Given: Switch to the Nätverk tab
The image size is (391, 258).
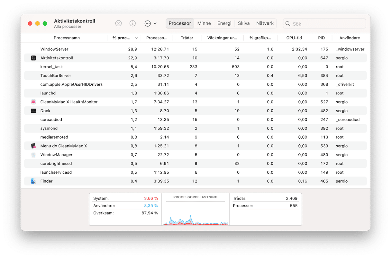Looking at the screenshot, I should (x=265, y=23).
